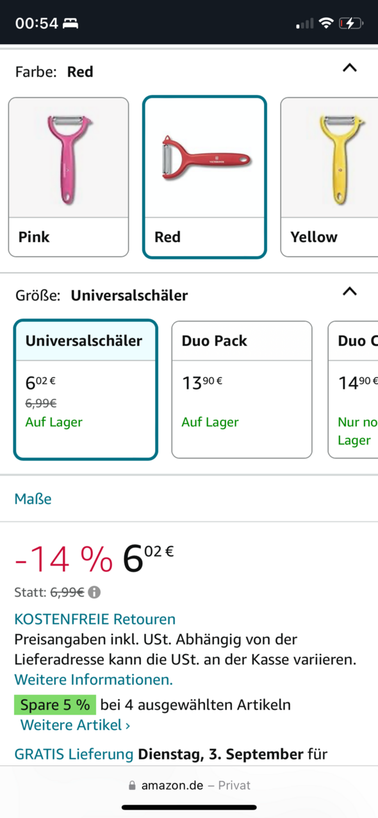Tap the info icon next to Statt price
The height and width of the screenshot is (818, 378).
94,593
